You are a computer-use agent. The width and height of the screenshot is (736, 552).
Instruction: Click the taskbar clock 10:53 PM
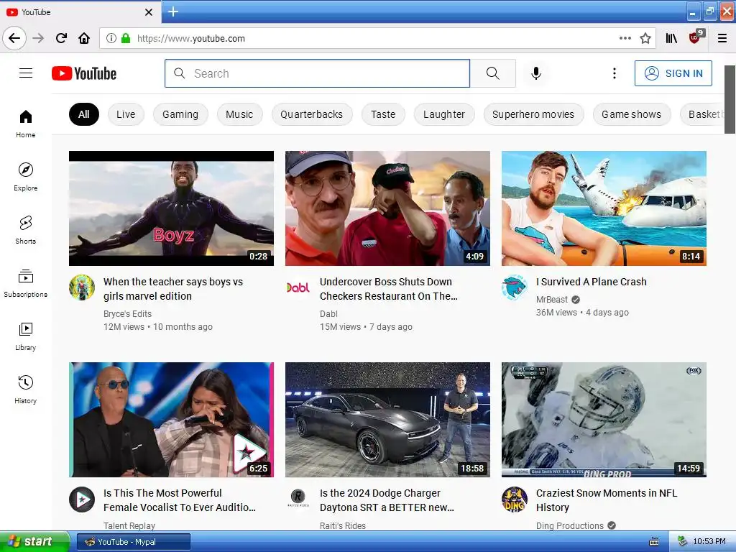click(x=709, y=542)
